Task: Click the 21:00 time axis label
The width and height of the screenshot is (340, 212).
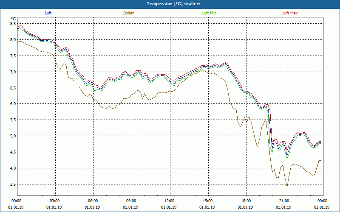Action: pos(284,201)
